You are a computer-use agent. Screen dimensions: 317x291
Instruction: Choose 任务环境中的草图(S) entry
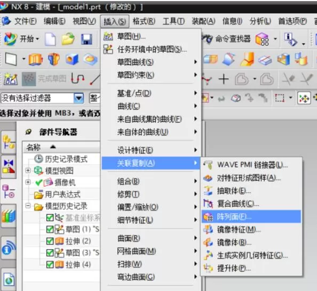pos(151,49)
